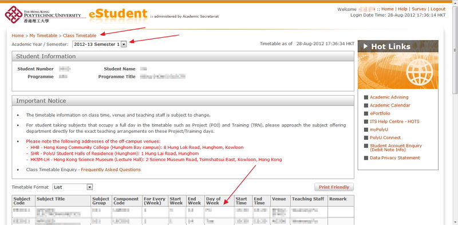
Task: Click the For Every (Week) column header
Action: click(155, 201)
